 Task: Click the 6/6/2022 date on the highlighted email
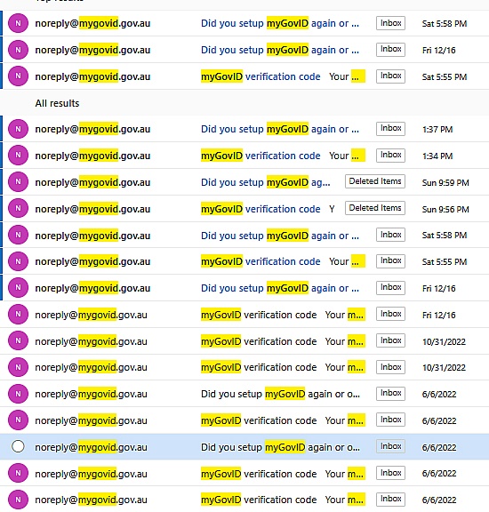(x=439, y=447)
